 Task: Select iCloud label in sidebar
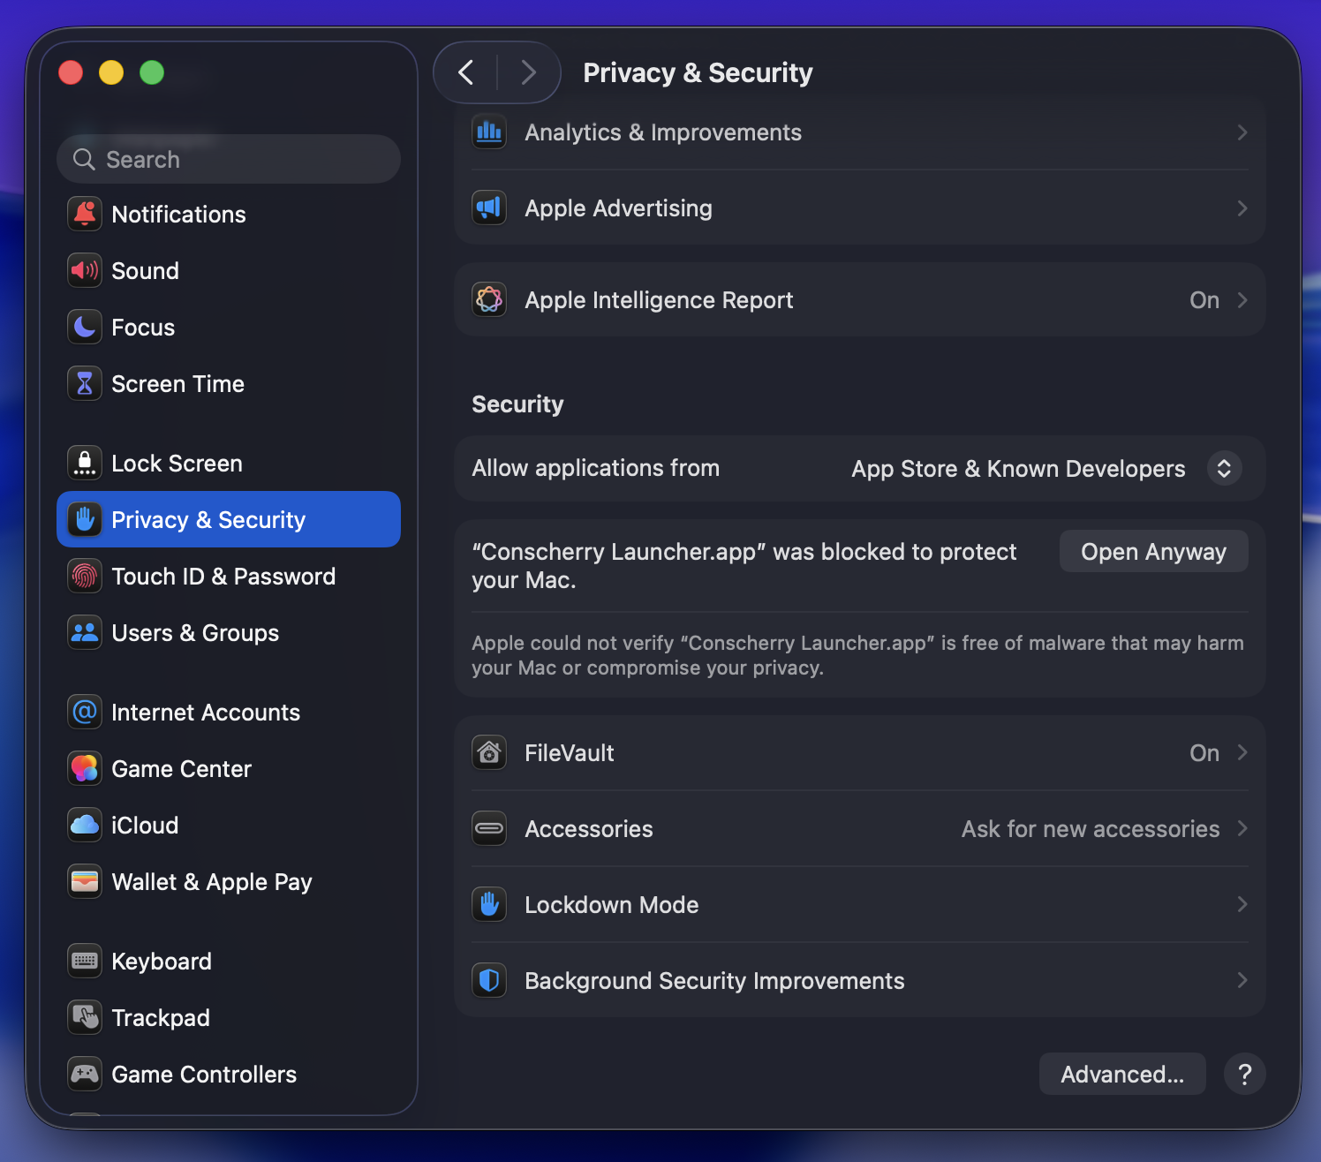[146, 826]
